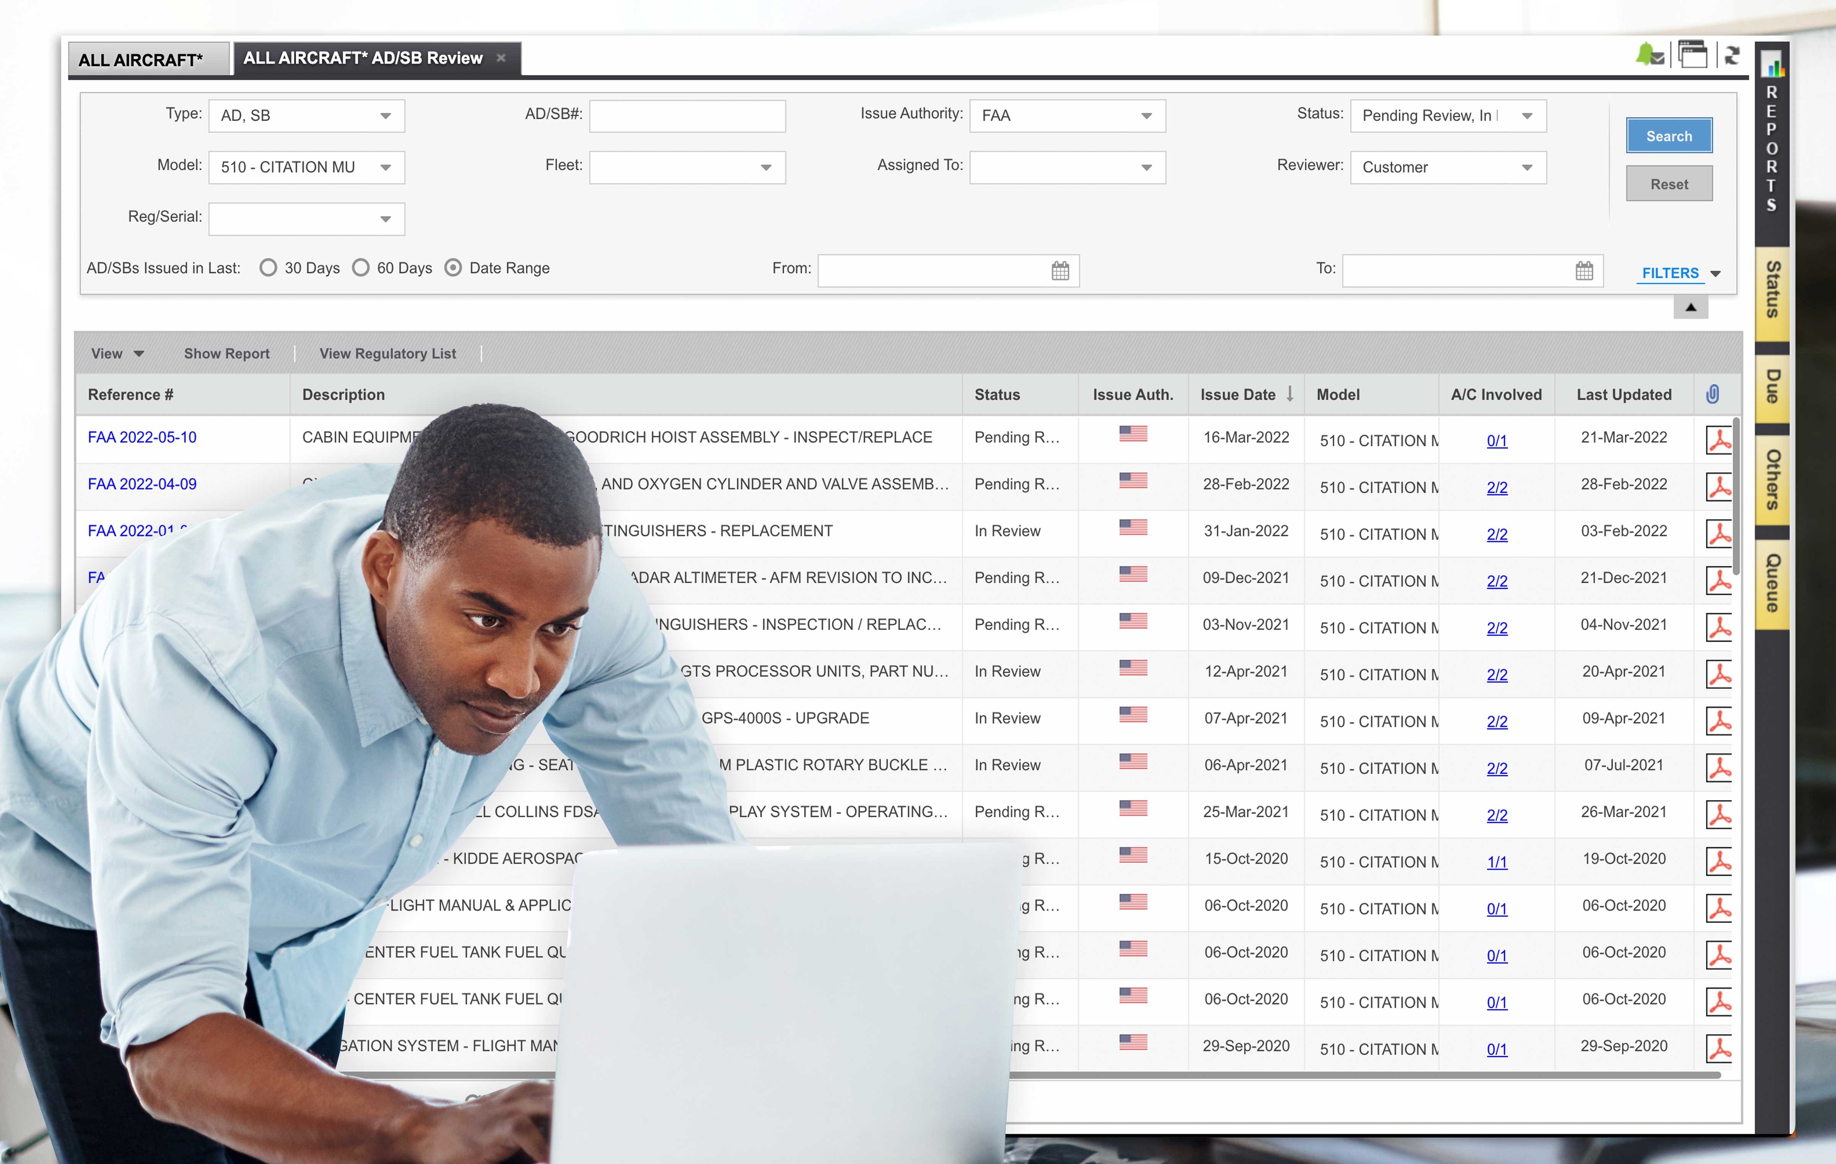The image size is (1836, 1164).
Task: Select the 30 Days radio button
Action: (269, 268)
